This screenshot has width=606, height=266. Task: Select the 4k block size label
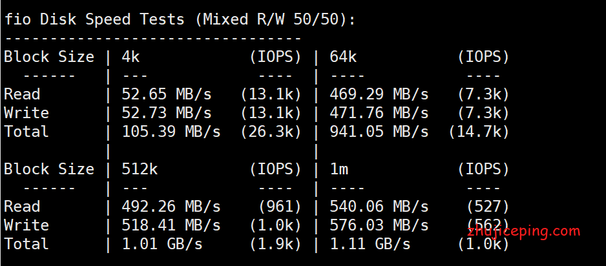coord(131,57)
